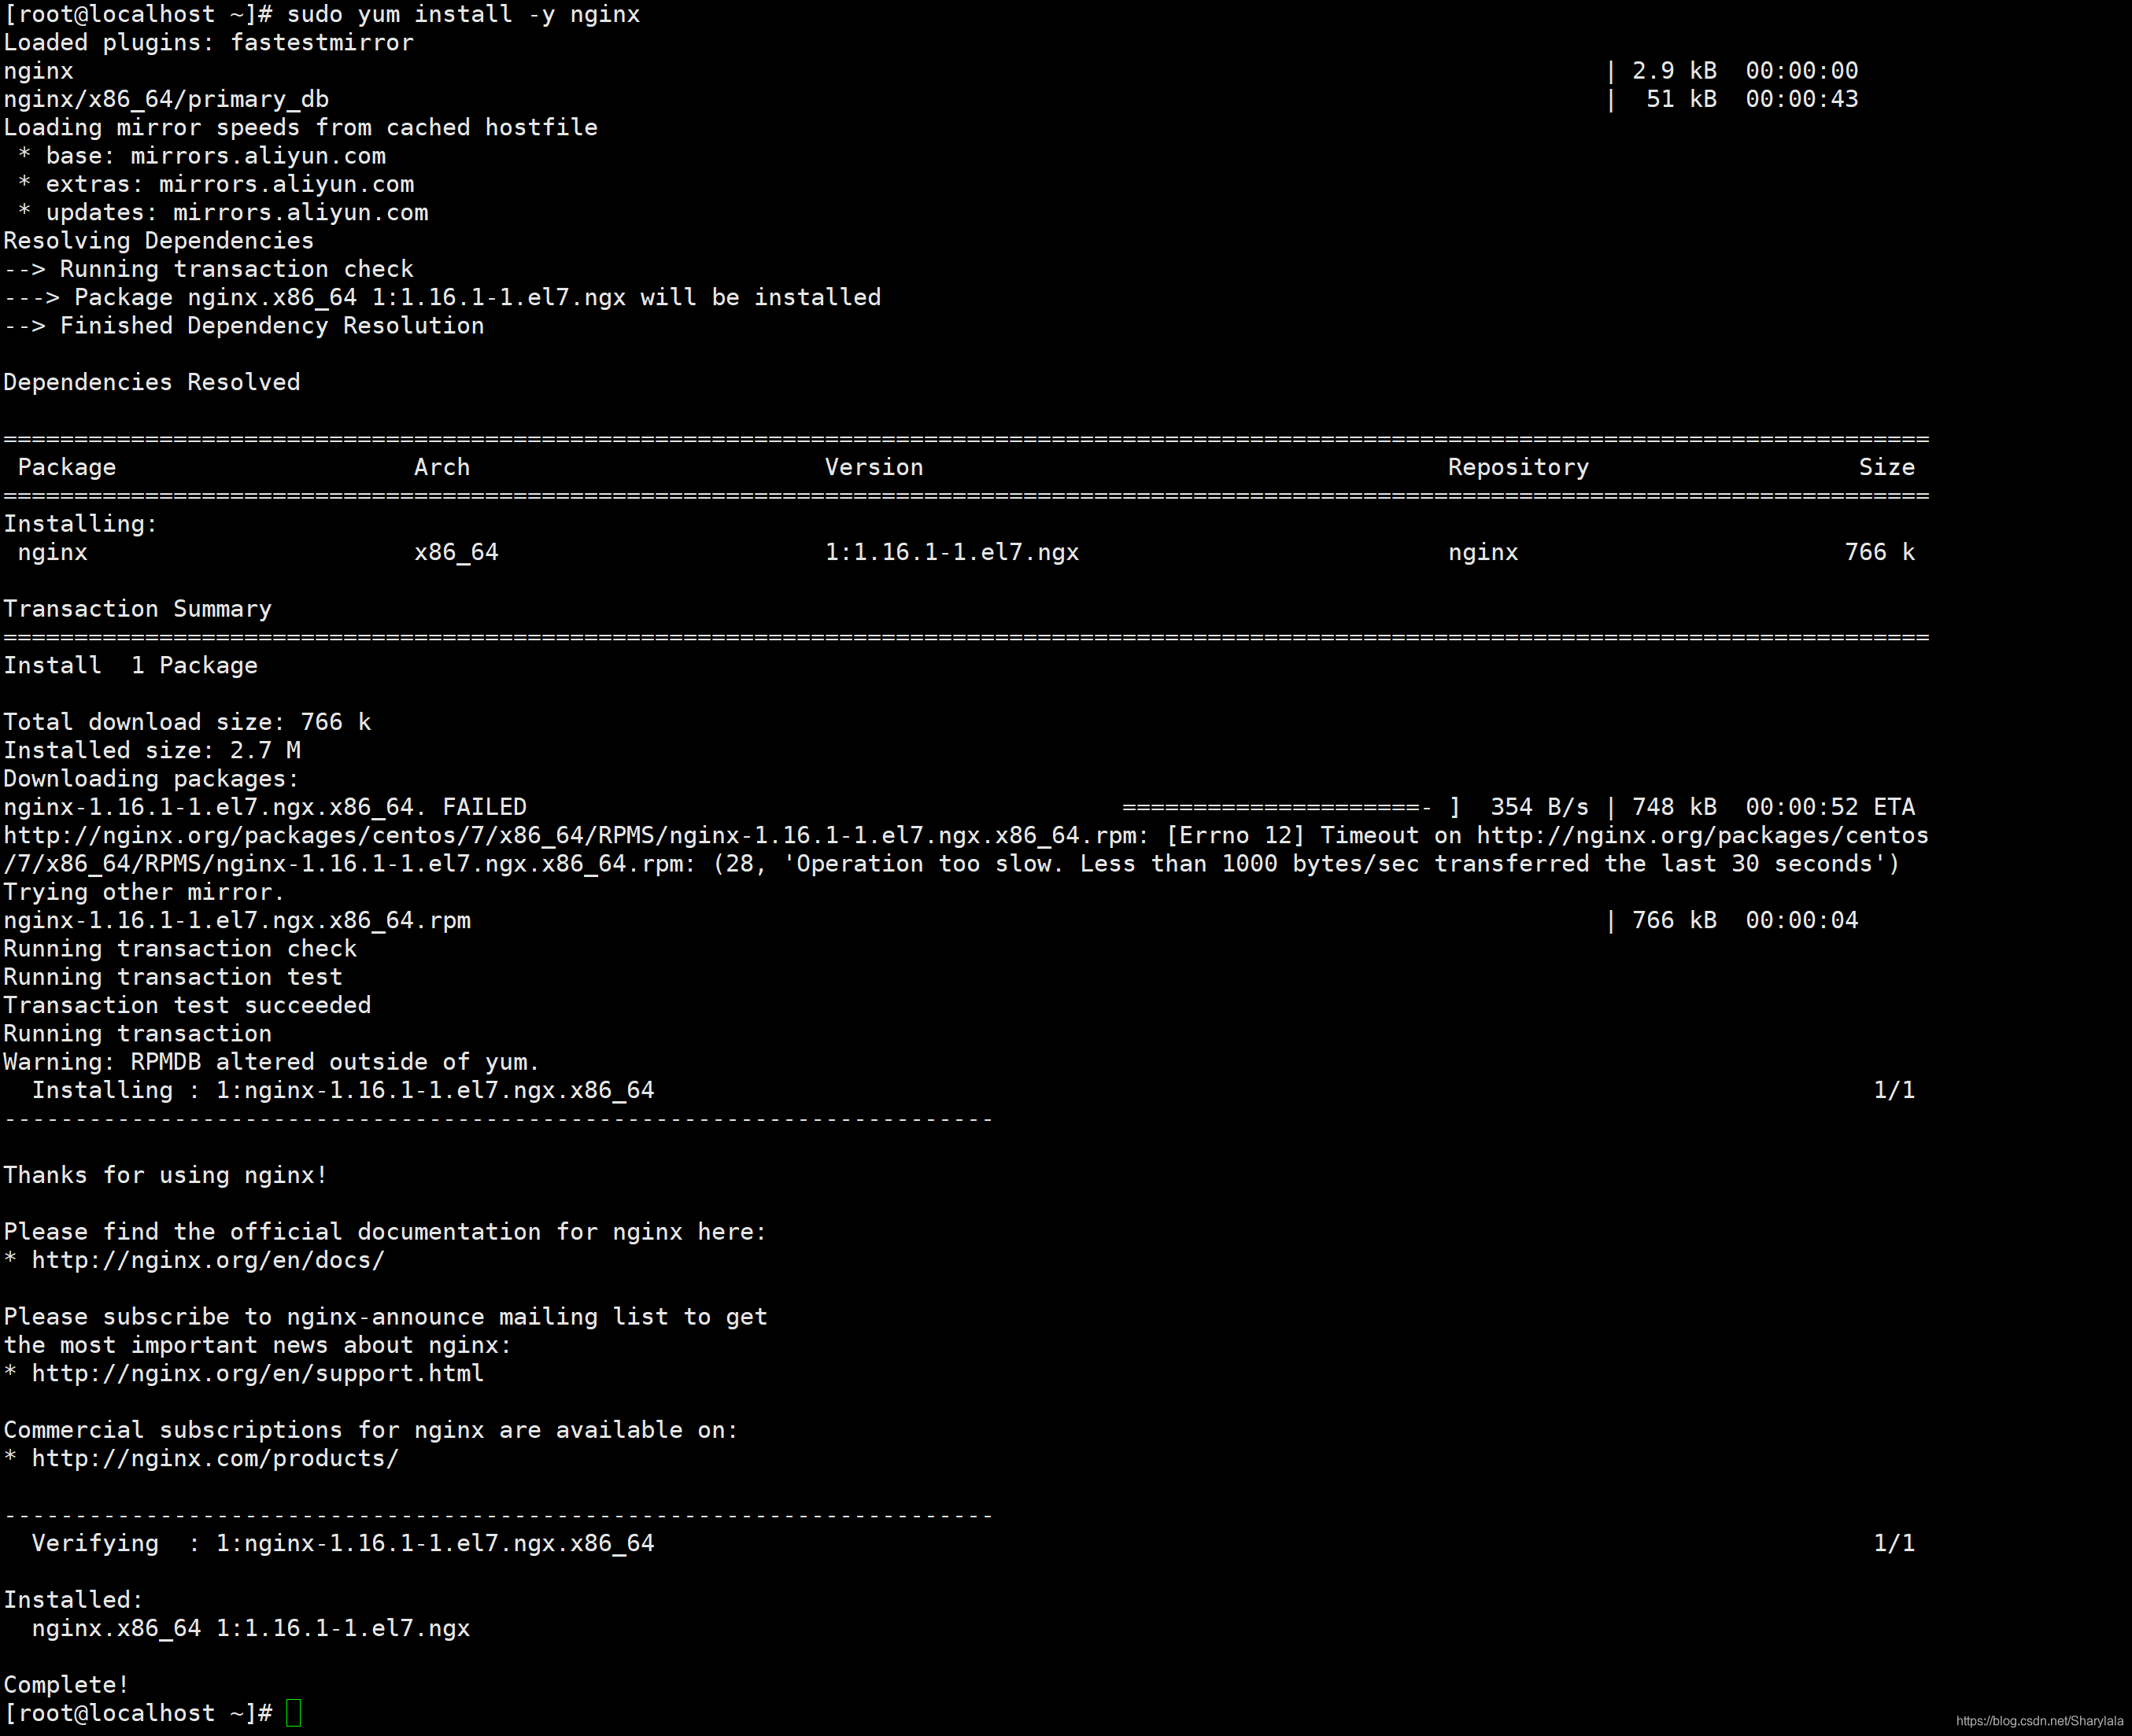Click '354 B/s' transfer speed
2132x1736 pixels.
click(1539, 808)
